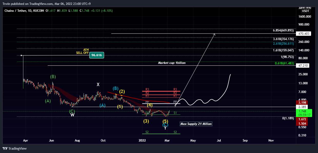318x153 pixels.
Task: Click the TradingView logo at chart bottom
Action: pos(15,148)
